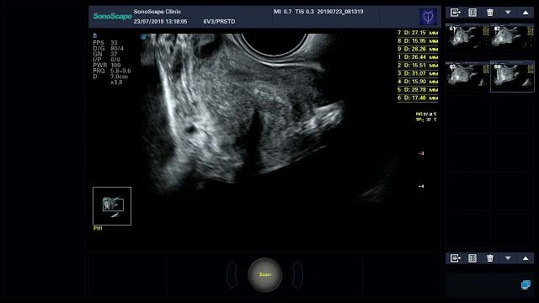The width and height of the screenshot is (539, 303).
Task: Click the round Zoom knob
Action: [x=265, y=275]
